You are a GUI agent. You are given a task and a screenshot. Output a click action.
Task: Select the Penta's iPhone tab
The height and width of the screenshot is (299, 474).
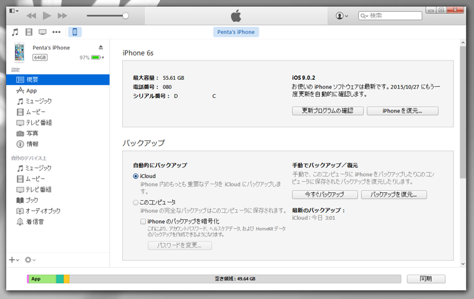(x=236, y=32)
